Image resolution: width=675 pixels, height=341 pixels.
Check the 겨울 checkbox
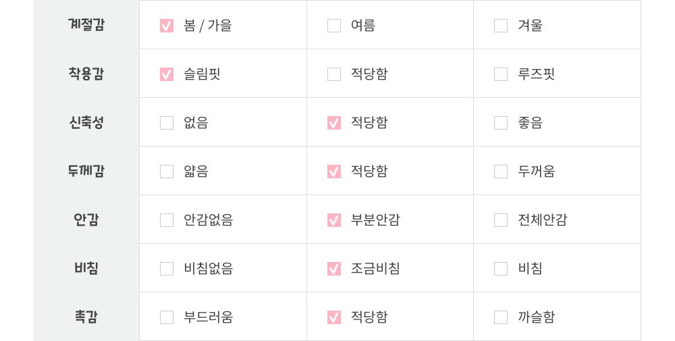501,26
